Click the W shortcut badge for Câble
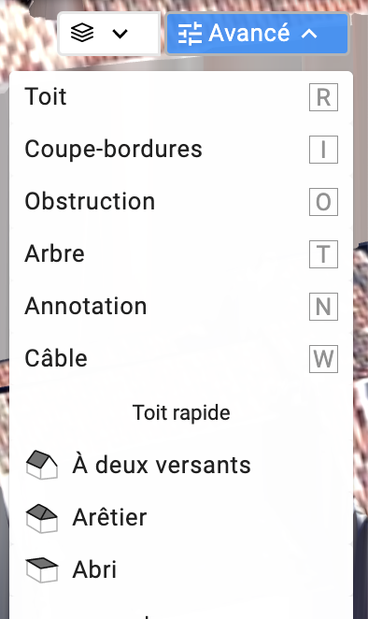 click(x=323, y=359)
